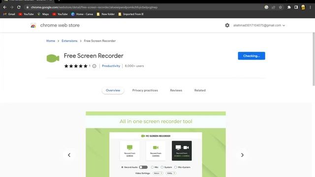Click the address bar URL field
The height and width of the screenshot is (177, 315).
[x=94, y=7]
